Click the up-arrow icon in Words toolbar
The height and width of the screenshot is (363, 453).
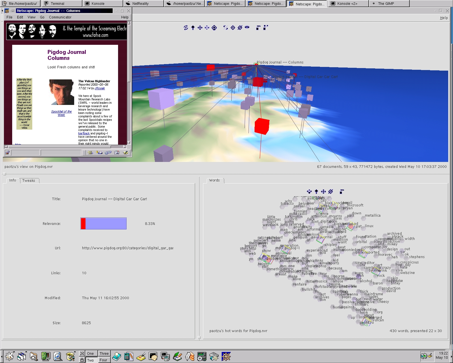pos(316,192)
